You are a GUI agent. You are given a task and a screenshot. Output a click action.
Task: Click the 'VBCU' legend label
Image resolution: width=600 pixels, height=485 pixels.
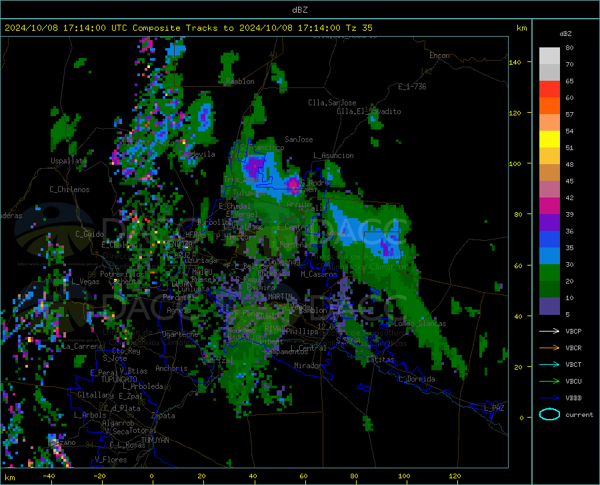click(573, 382)
